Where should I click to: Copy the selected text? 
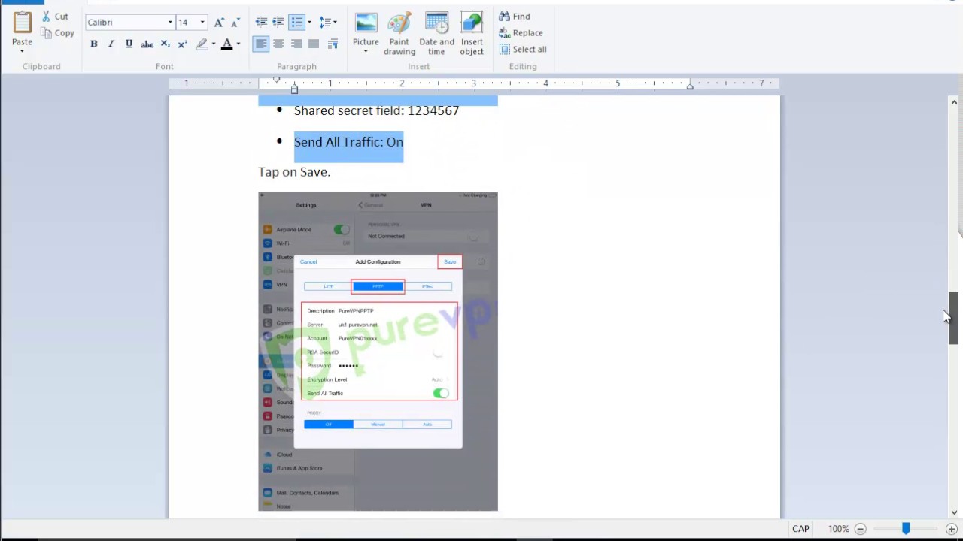click(x=58, y=33)
